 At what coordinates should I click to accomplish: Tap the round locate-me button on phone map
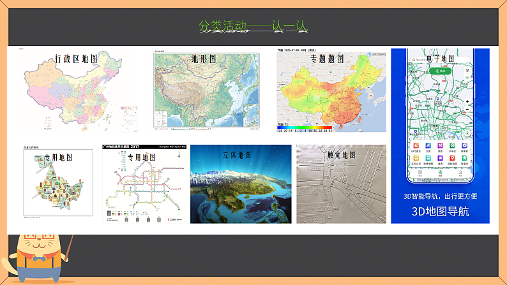[x=467, y=134]
